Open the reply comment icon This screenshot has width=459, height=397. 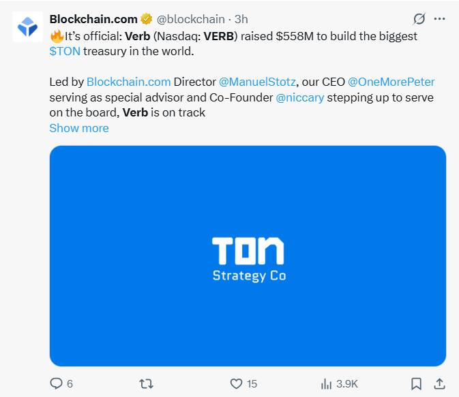click(x=56, y=383)
